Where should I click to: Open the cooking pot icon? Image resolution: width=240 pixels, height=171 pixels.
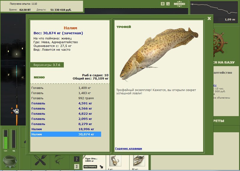click(10, 162)
